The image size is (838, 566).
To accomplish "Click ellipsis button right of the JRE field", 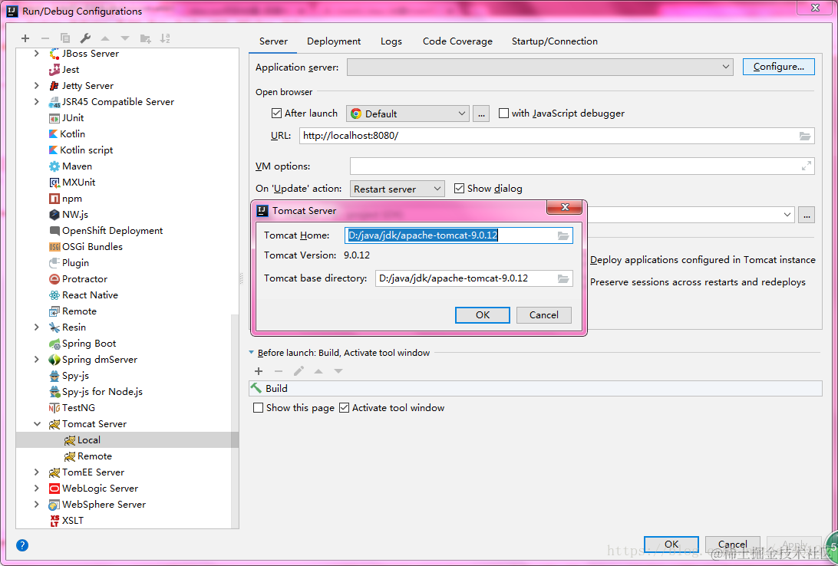I will coord(807,215).
